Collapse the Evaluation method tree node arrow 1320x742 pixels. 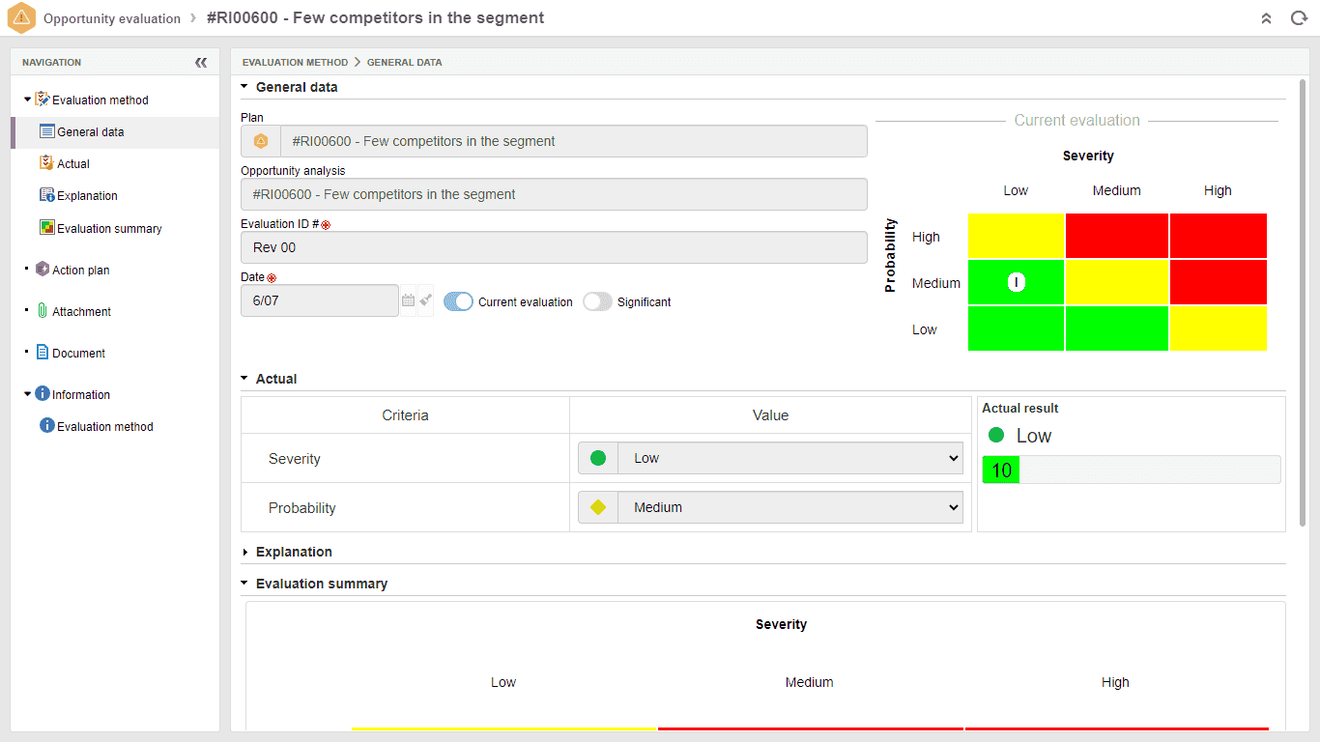pos(27,100)
